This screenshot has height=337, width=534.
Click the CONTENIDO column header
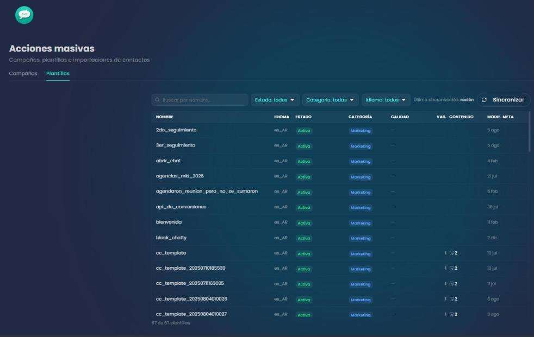(x=461, y=117)
